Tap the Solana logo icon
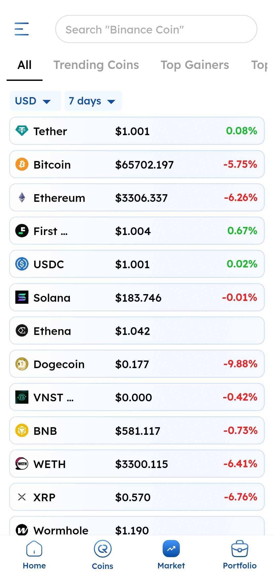Image resolution: width=274 pixels, height=575 pixels. click(x=22, y=297)
